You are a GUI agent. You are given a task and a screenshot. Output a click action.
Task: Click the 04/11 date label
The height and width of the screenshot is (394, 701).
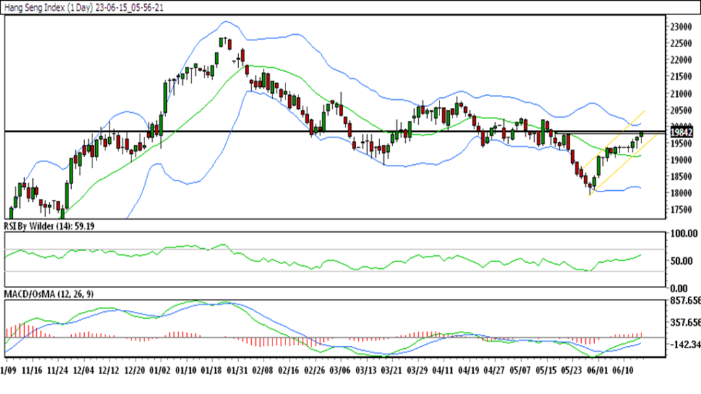pos(443,371)
